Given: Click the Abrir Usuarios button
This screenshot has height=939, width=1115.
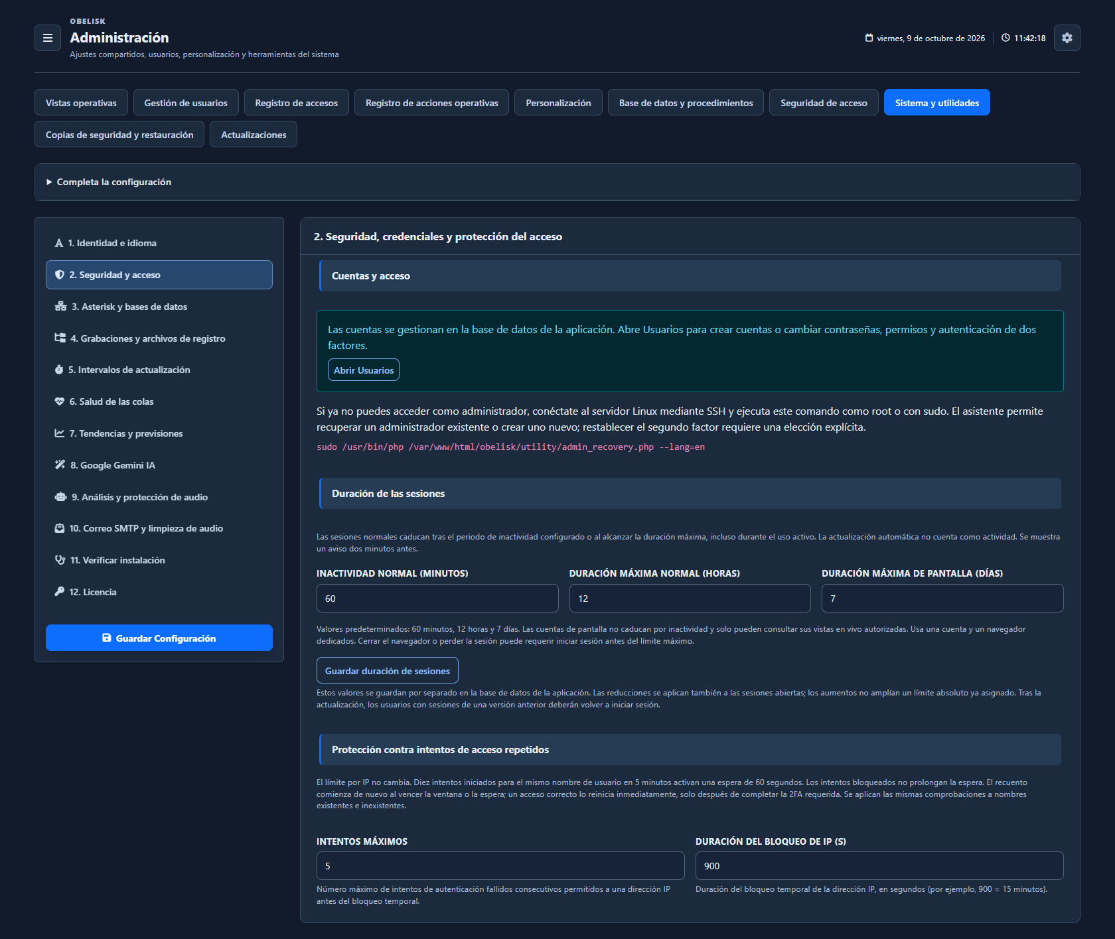Looking at the screenshot, I should pos(364,370).
